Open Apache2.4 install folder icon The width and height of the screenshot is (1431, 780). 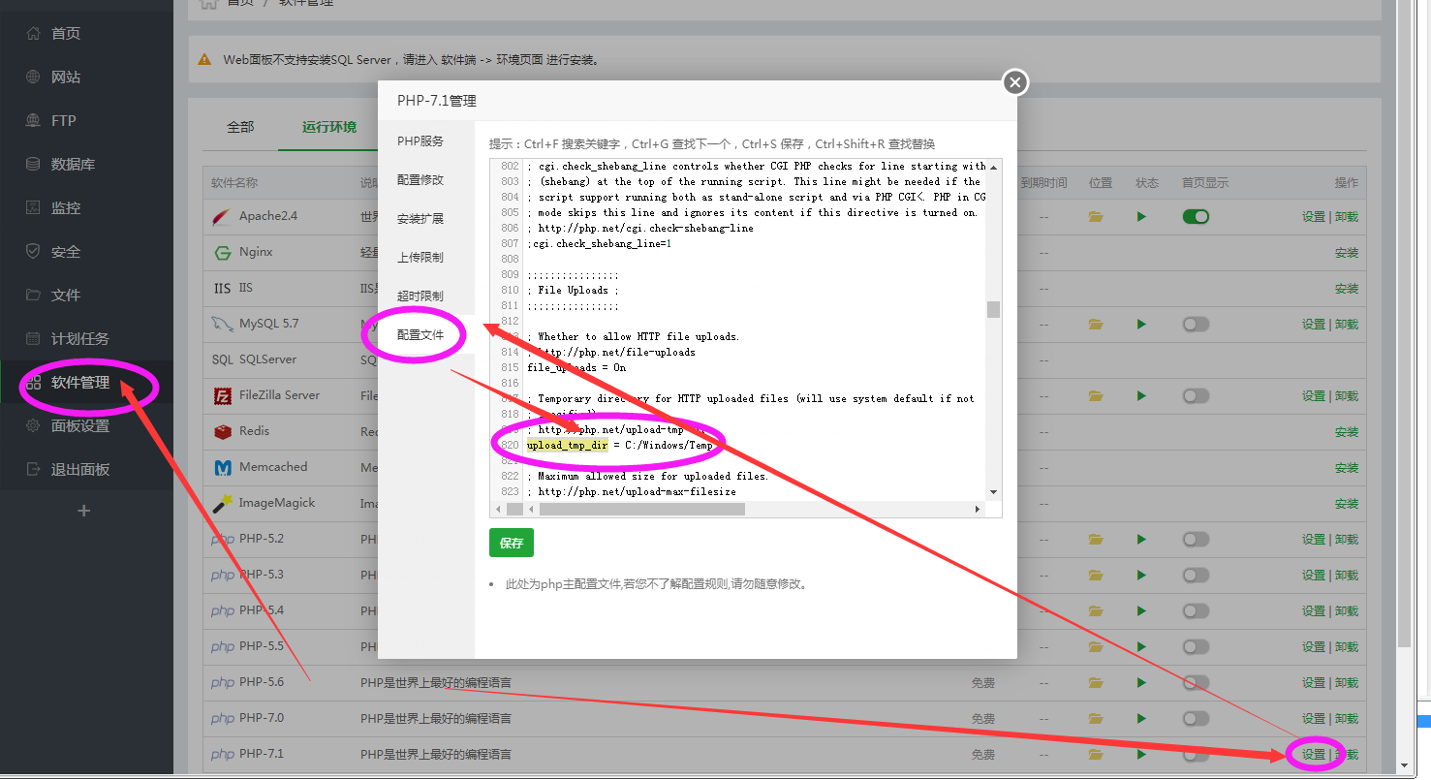coord(1096,216)
